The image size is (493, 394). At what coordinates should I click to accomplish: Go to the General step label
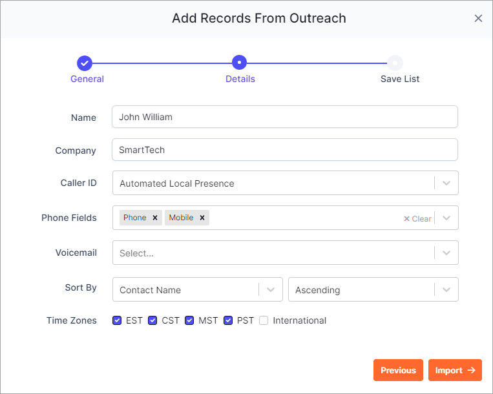click(87, 79)
